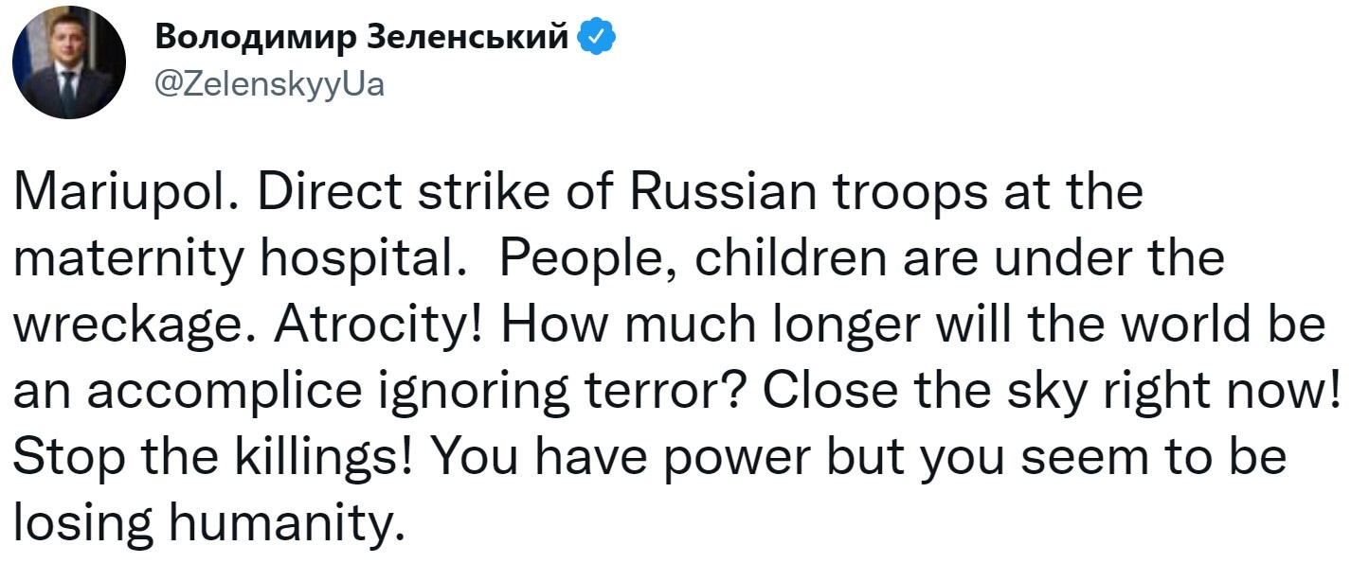Open Zelensky's profile picture avatar
Screen dimensions: 1351x563
point(69,62)
